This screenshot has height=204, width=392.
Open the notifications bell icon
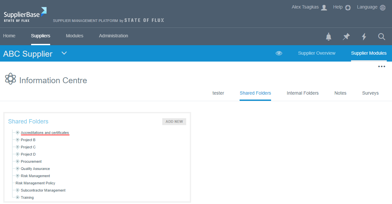coord(328,37)
